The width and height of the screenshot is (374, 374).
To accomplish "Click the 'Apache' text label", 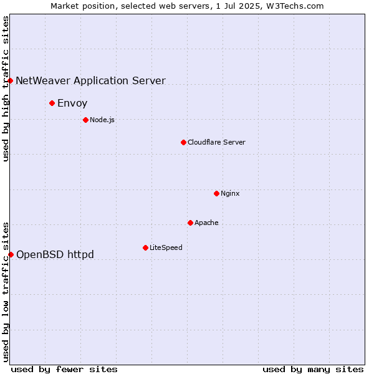I will pos(206,223).
